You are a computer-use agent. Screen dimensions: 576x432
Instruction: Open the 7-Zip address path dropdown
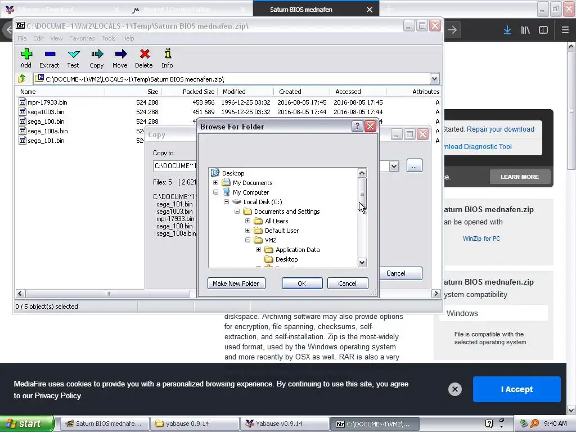click(434, 79)
